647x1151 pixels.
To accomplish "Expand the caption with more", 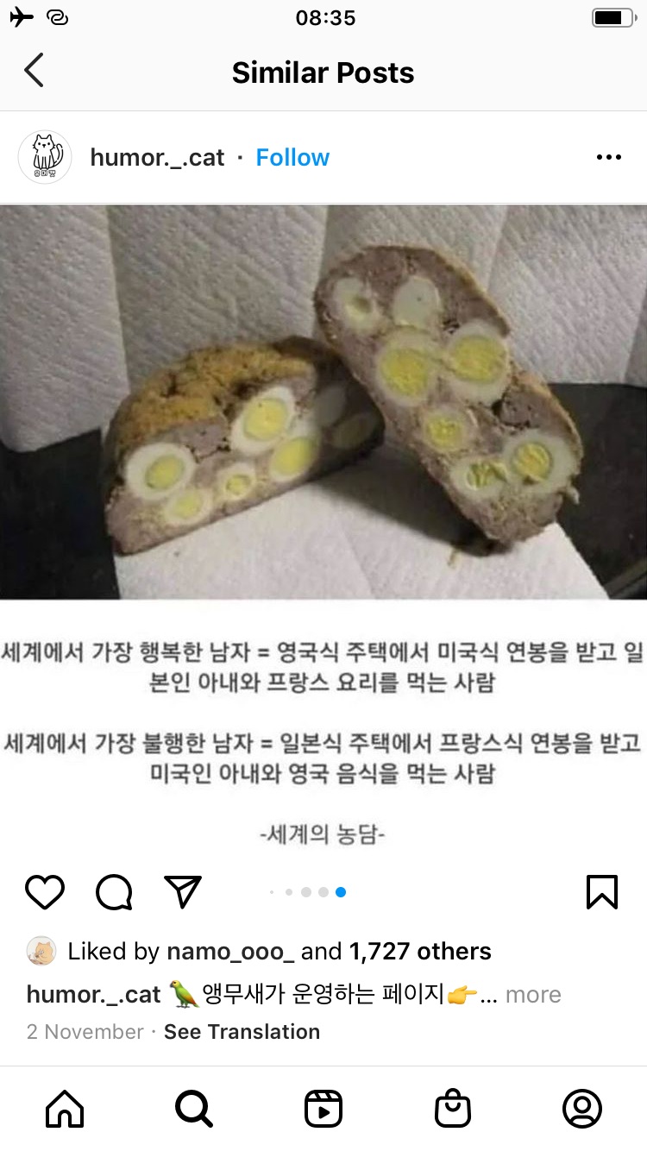I will coord(533,995).
